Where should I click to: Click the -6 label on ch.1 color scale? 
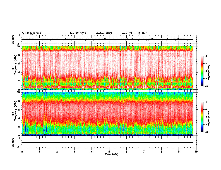(206, 56)
